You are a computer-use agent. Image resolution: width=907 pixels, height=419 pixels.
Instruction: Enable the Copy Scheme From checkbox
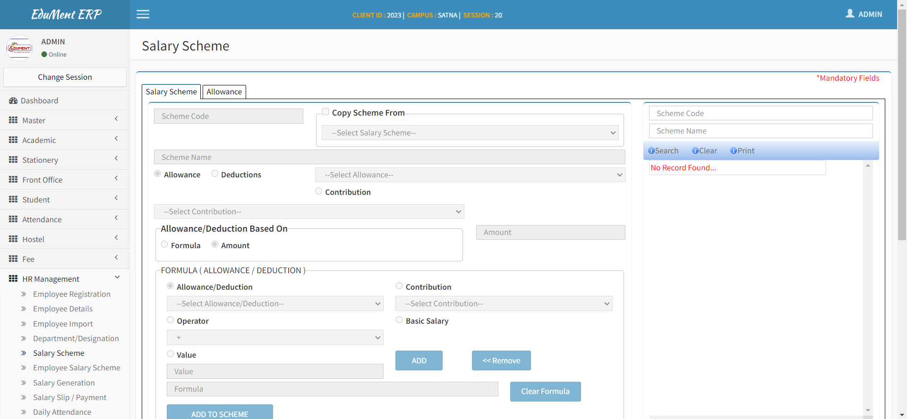[325, 112]
